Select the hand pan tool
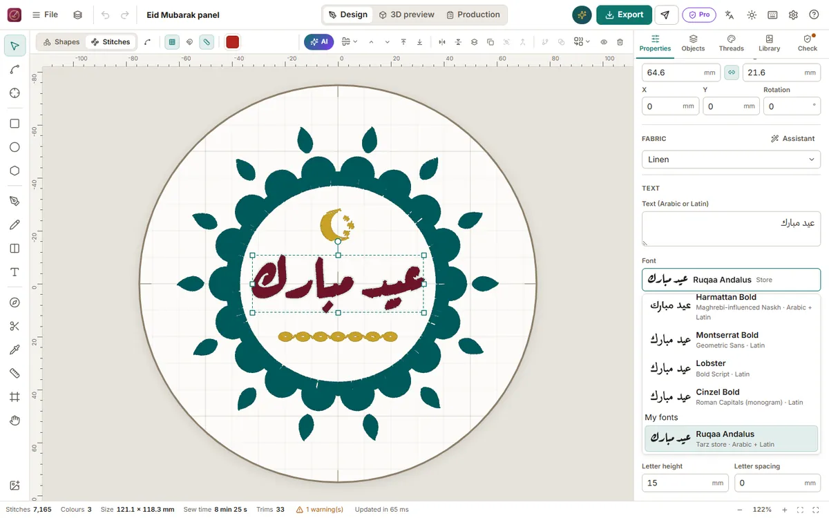This screenshot has height=518, width=829. [x=15, y=420]
